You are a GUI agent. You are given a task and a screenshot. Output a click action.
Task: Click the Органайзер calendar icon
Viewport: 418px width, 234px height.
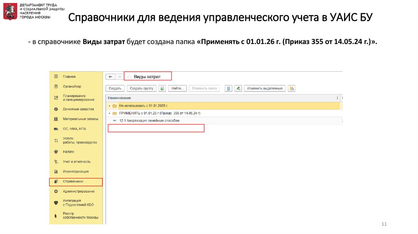pyautogui.click(x=56, y=86)
